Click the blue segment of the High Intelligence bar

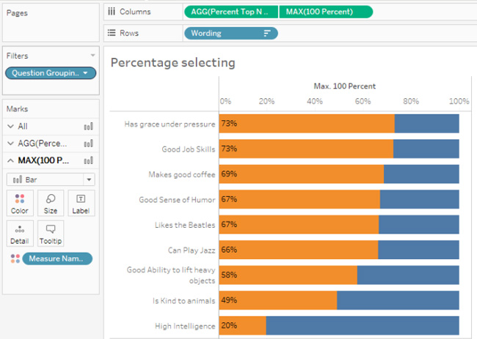(x=363, y=326)
